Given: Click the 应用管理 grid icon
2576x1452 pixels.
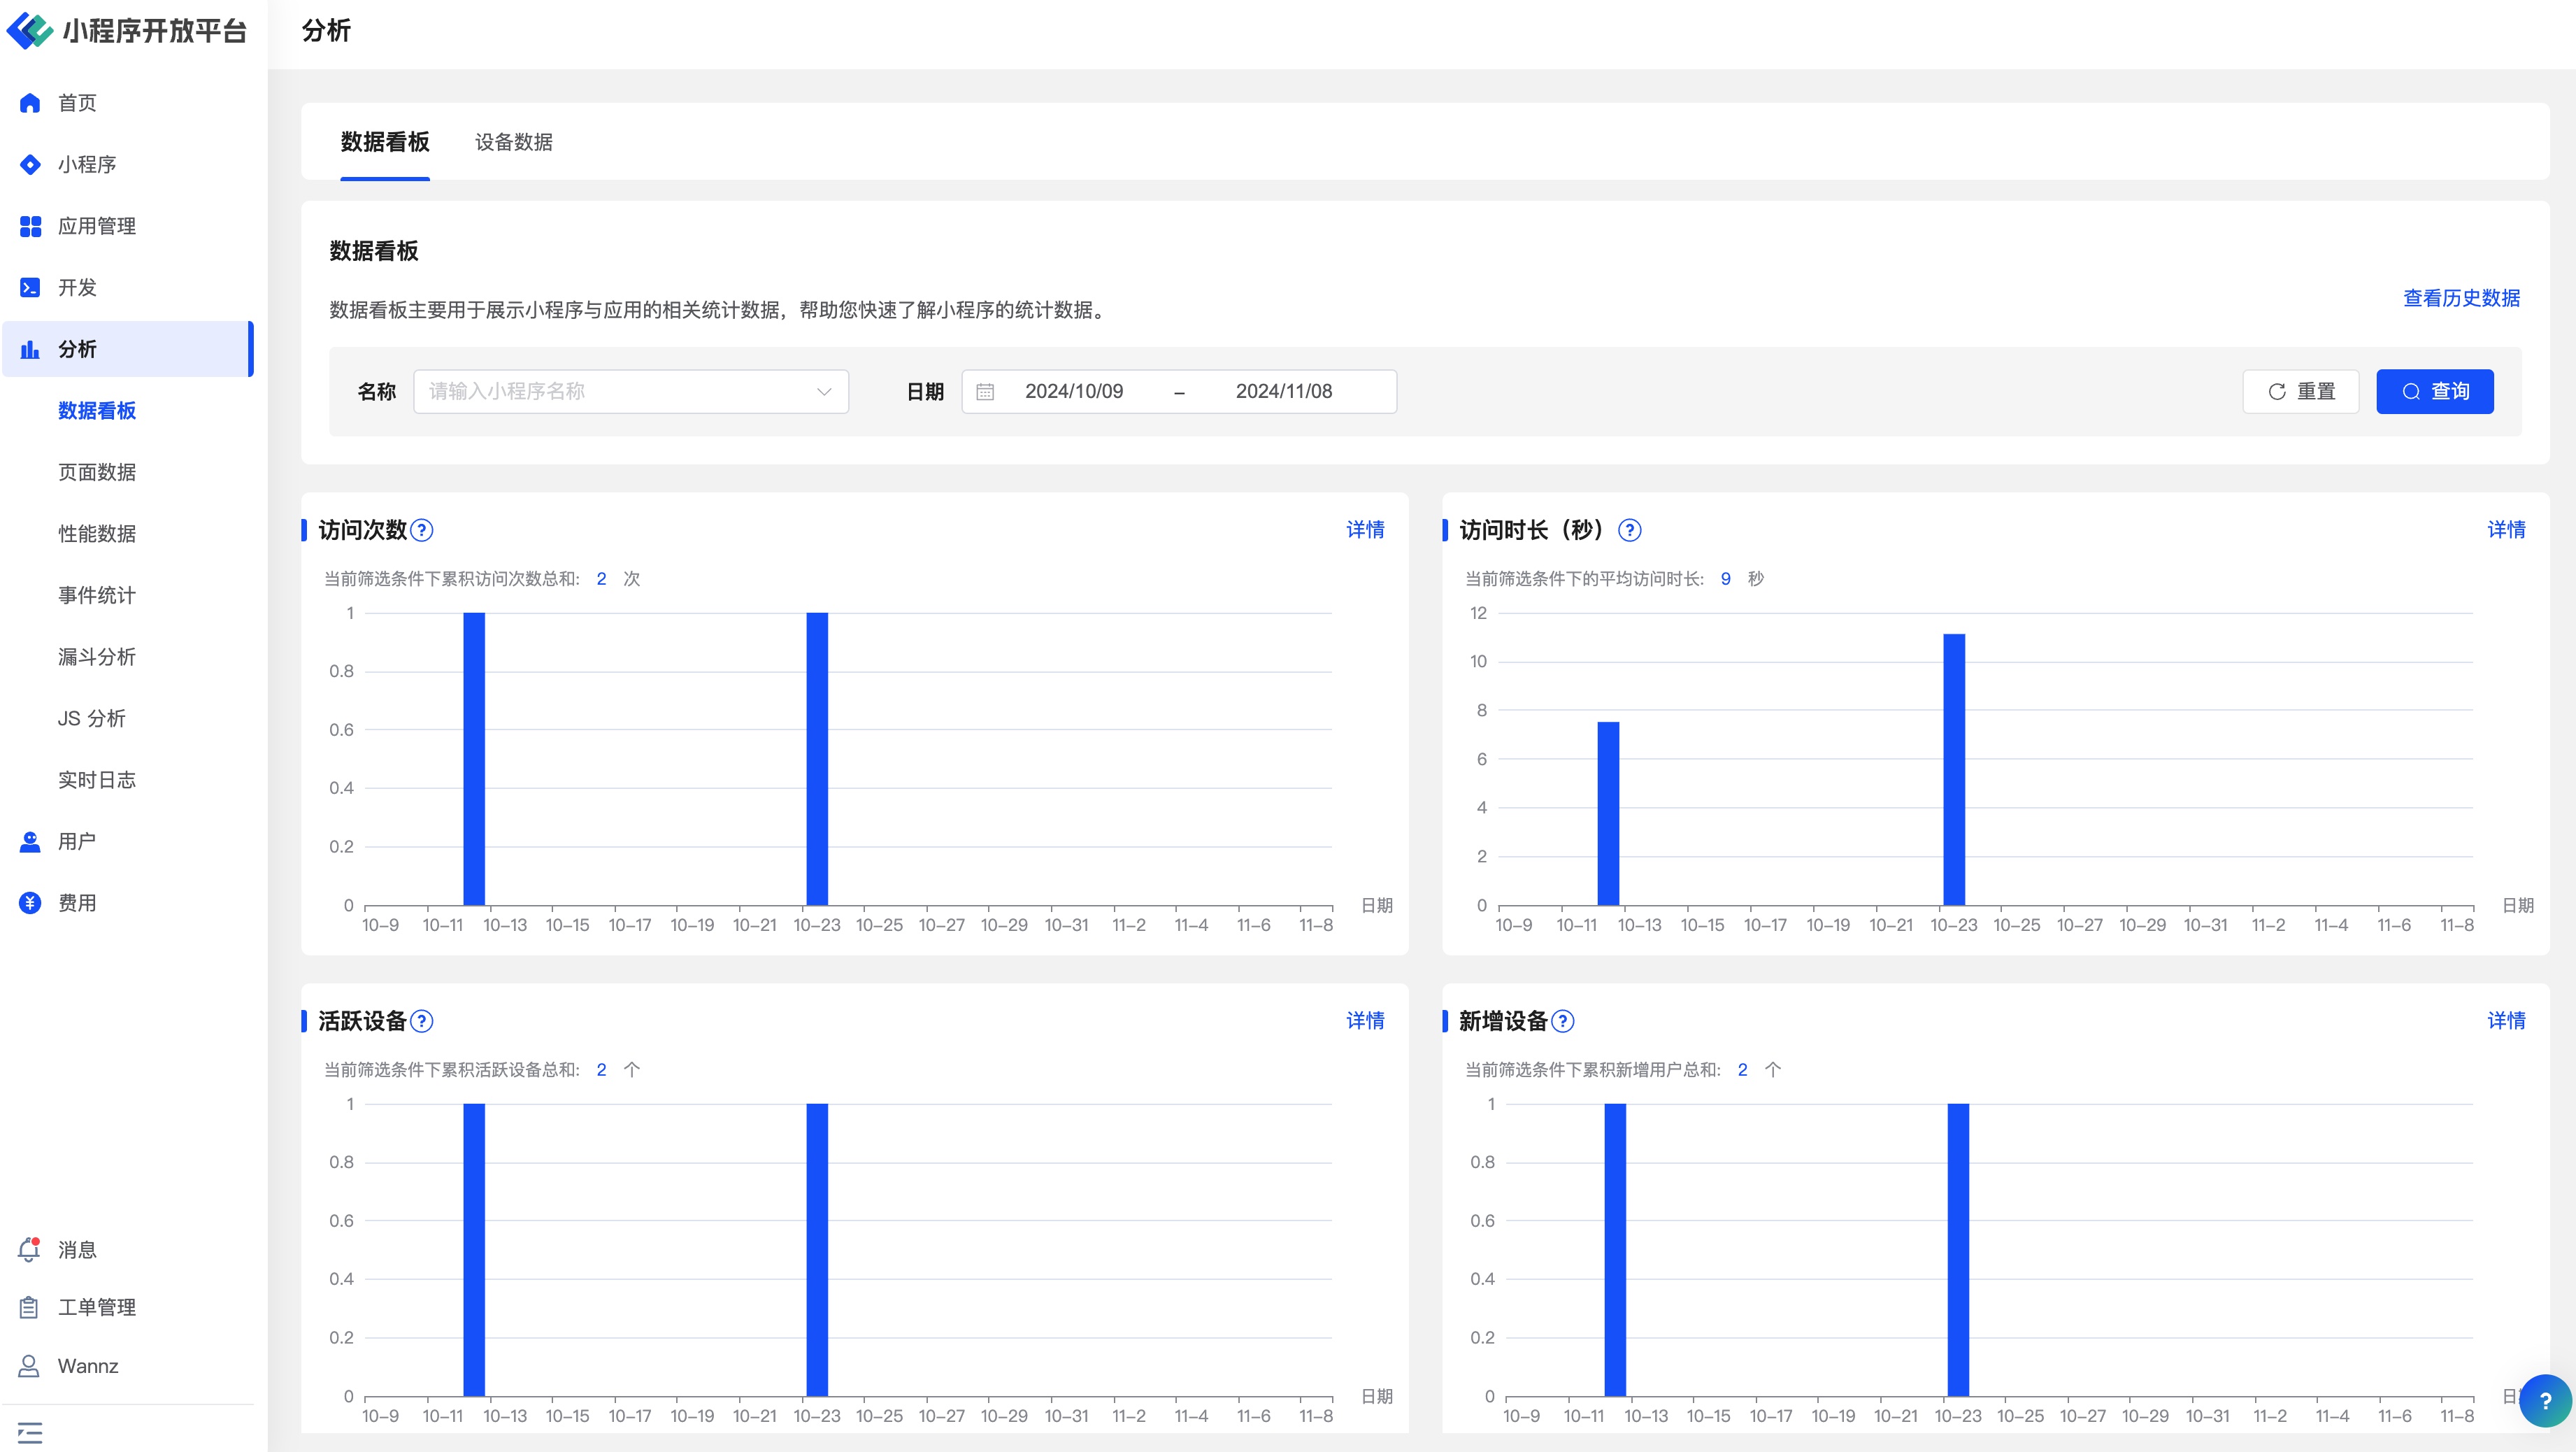Looking at the screenshot, I should click(x=30, y=226).
